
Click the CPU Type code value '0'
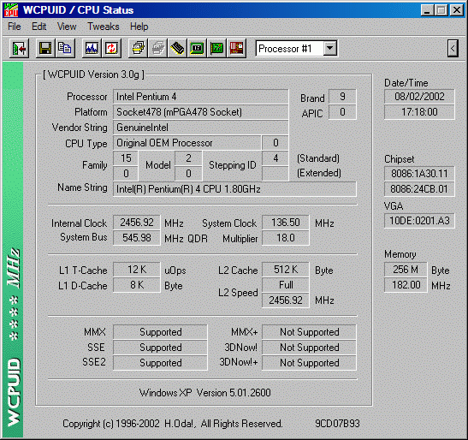pyautogui.click(x=275, y=143)
